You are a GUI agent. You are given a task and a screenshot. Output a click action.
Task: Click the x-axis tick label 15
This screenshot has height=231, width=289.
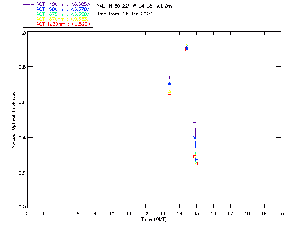(196, 213)
